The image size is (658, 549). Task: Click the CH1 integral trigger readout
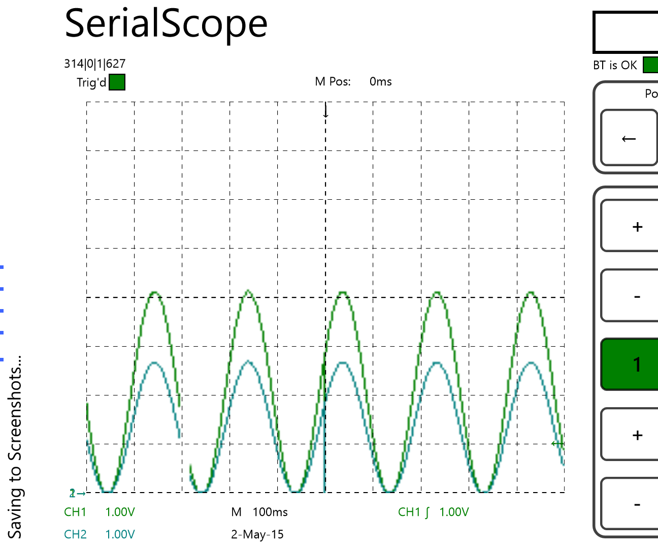(x=434, y=512)
